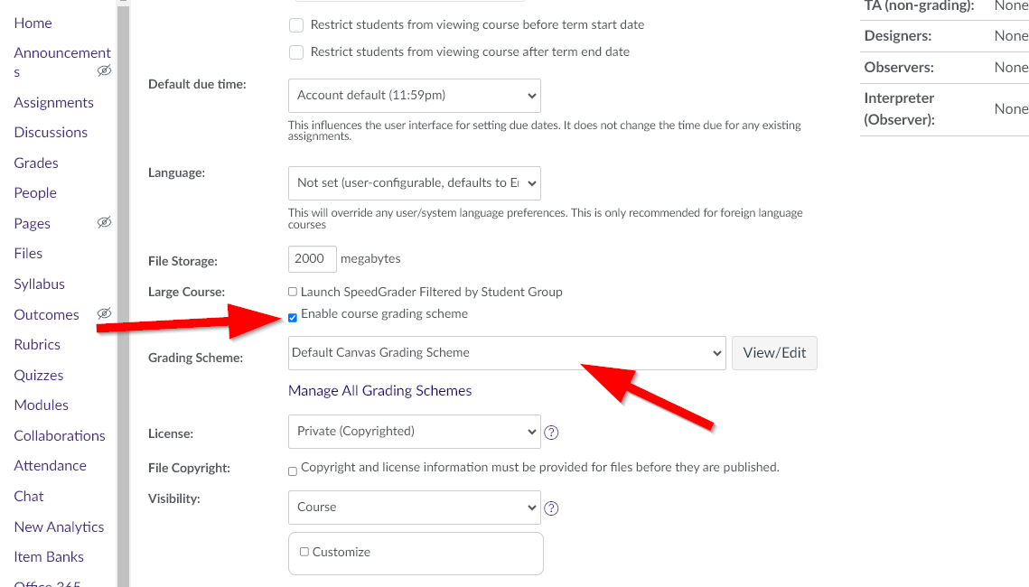Uncheck Enable course grading scheme

tap(293, 317)
